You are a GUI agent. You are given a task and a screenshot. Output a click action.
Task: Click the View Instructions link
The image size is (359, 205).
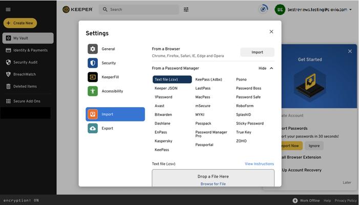click(x=259, y=164)
